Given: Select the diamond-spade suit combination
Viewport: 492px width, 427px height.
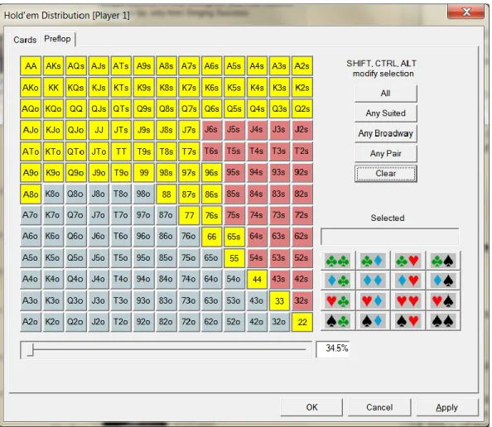Looking at the screenshot, I should click(443, 281).
